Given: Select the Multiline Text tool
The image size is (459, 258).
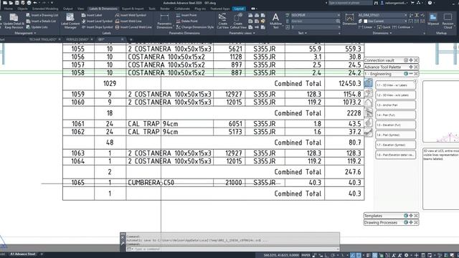Looking at the screenshot, I should [x=275, y=21].
